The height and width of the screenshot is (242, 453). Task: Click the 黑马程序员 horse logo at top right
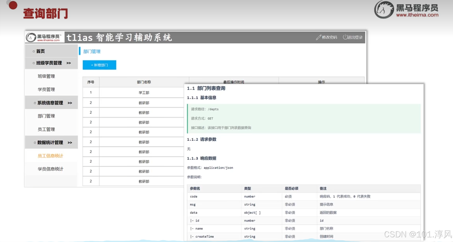click(384, 10)
